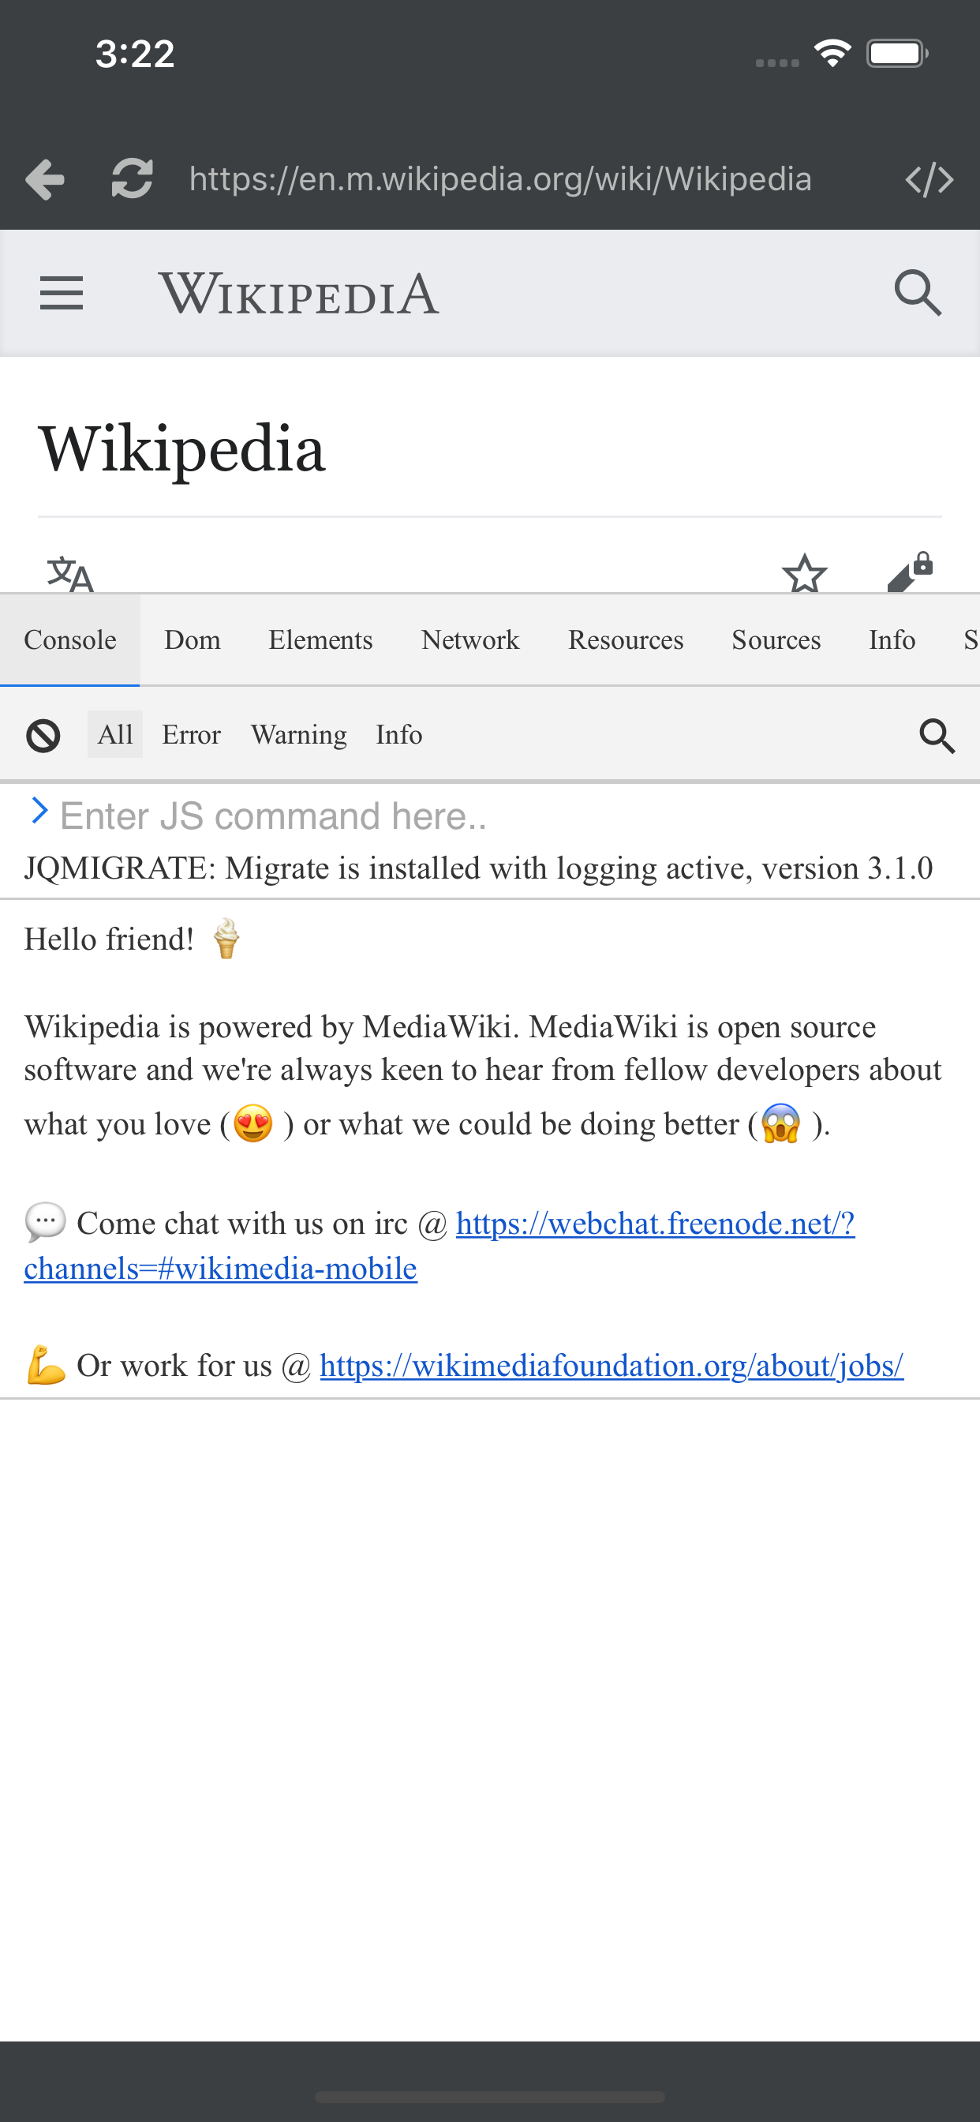This screenshot has height=2122, width=980.
Task: Open the Info tab in devtools
Action: tap(892, 640)
